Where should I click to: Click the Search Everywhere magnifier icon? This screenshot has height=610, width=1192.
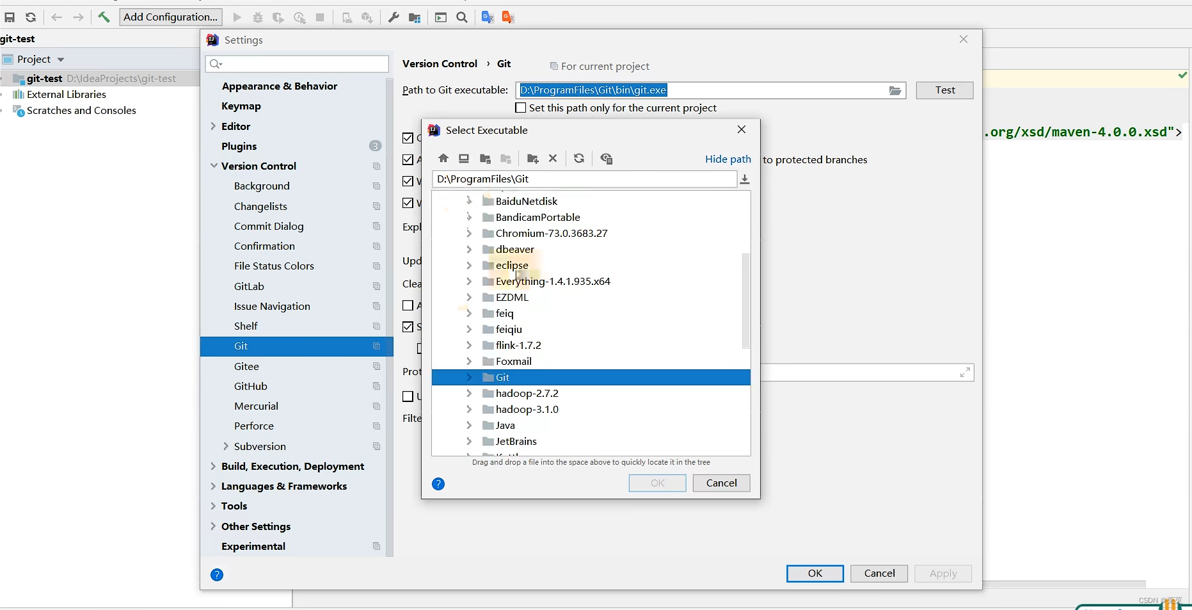(462, 17)
